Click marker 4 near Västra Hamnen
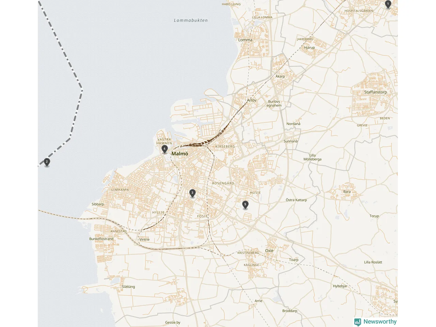Viewport: 436px width, 327px height. tap(165, 149)
